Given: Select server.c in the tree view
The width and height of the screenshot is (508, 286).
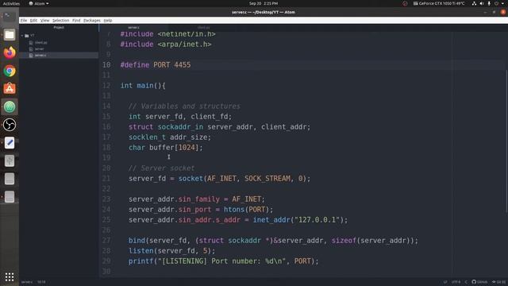Looking at the screenshot, I should click(x=40, y=56).
